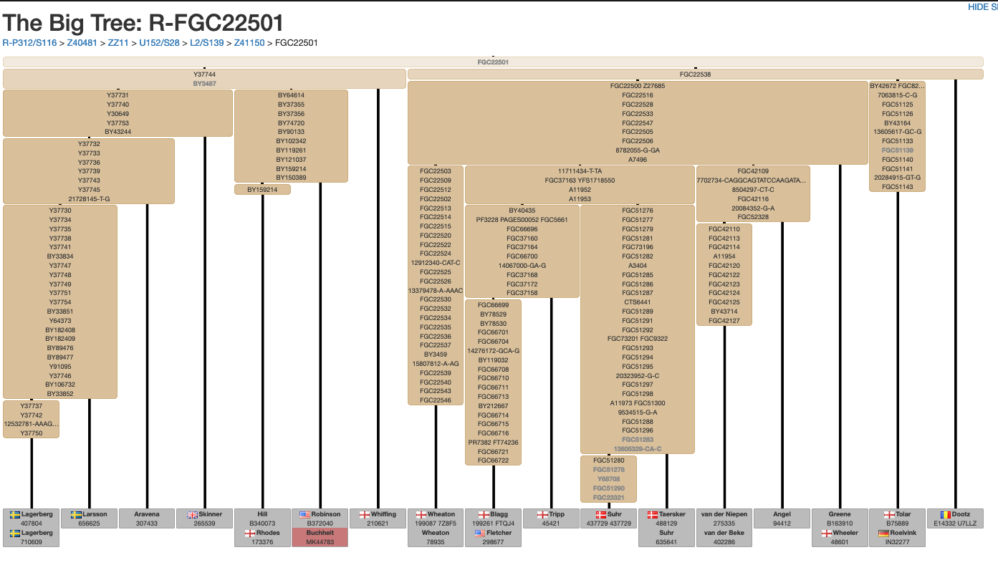Select the top FGC22501 root block
This screenshot has width=998, height=565.
493,62
